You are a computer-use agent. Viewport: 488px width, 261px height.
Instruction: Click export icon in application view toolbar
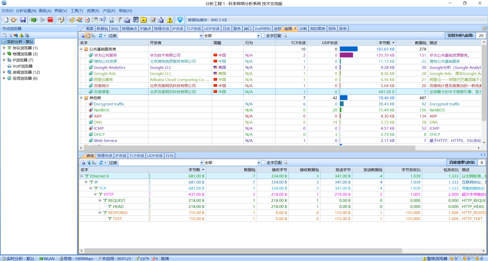82,36
